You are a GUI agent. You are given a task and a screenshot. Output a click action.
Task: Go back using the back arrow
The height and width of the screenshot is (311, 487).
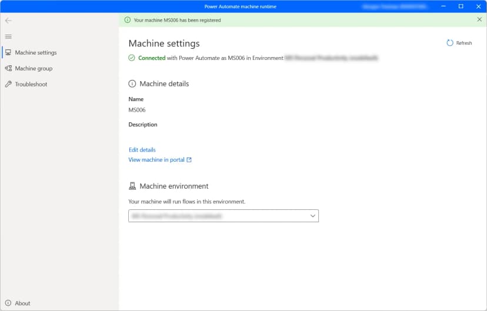tap(8, 21)
